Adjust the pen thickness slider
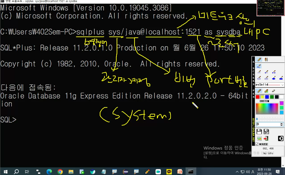 270,119
